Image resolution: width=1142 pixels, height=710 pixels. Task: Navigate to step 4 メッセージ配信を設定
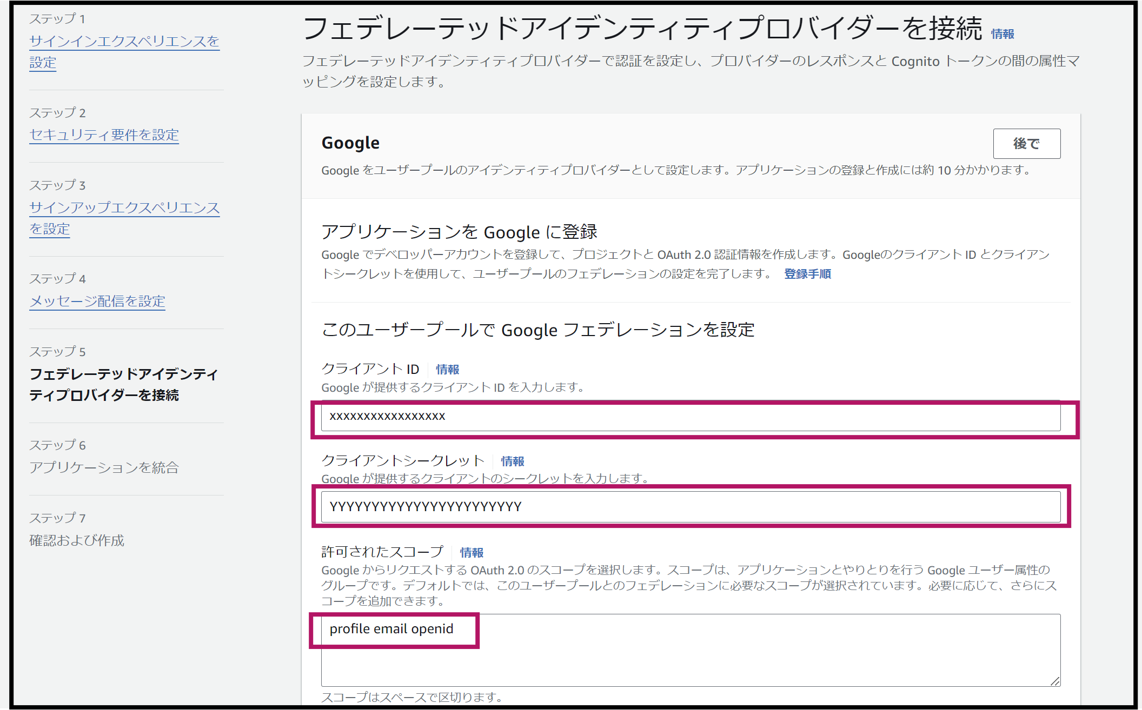[x=97, y=302]
